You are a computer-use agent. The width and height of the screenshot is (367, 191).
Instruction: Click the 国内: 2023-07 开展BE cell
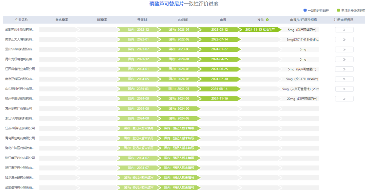[139, 49]
